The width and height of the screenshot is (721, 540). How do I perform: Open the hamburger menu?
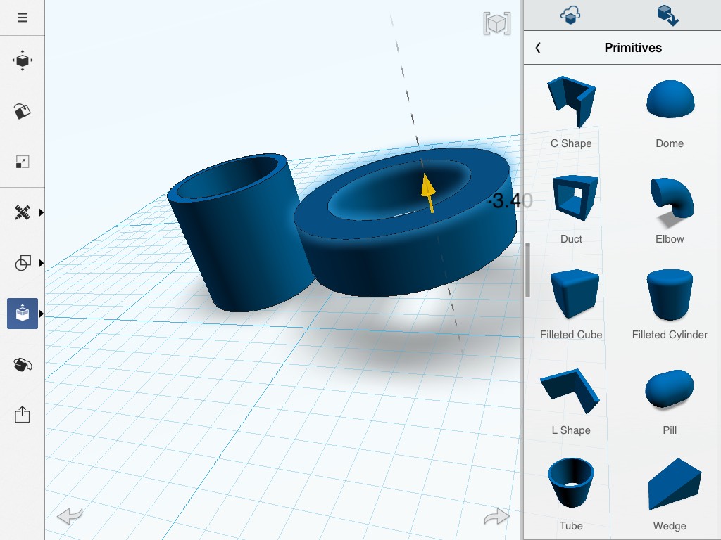point(22,18)
